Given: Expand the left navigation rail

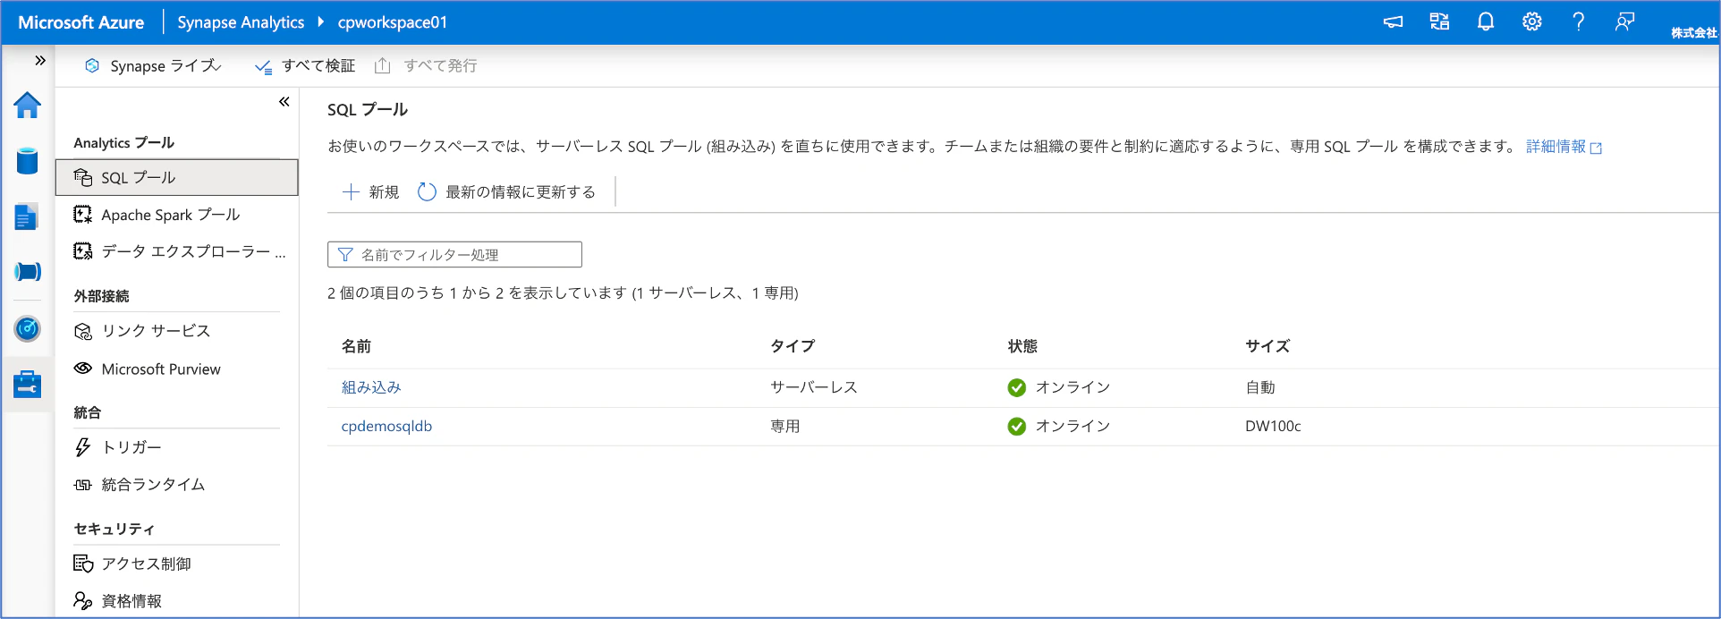Looking at the screenshot, I should [40, 61].
